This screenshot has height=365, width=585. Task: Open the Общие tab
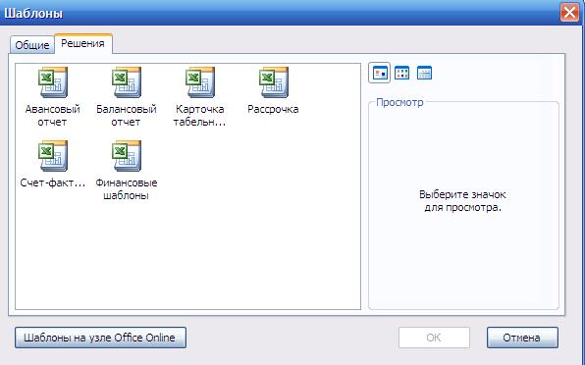[x=32, y=45]
